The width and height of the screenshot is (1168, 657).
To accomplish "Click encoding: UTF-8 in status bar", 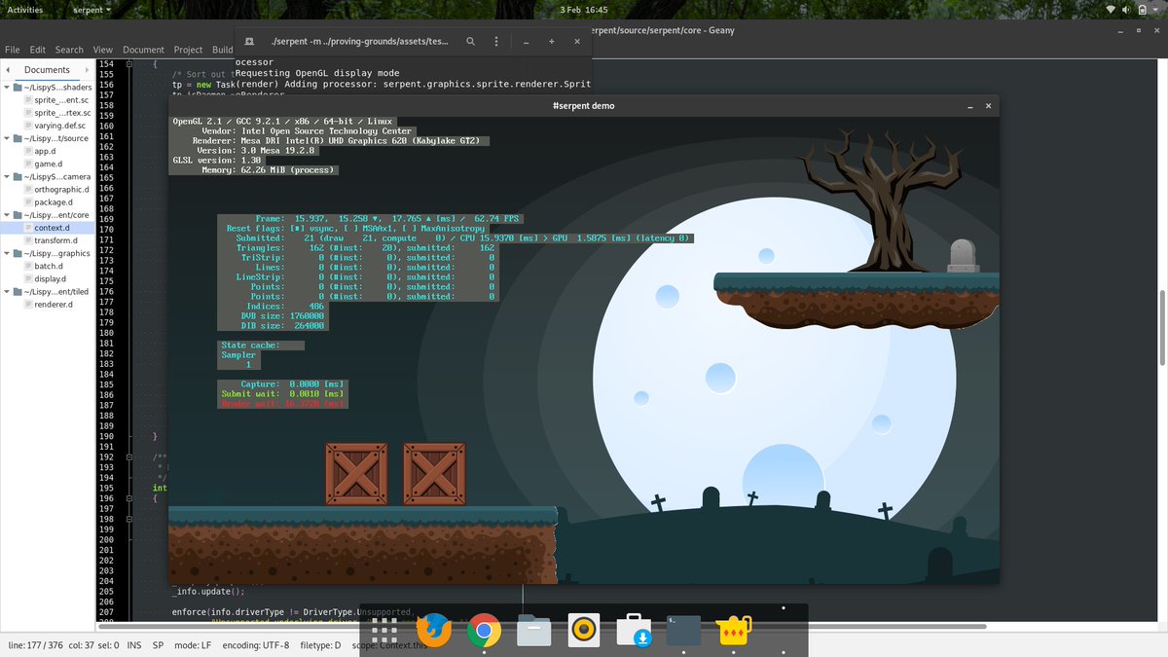I will tap(256, 645).
